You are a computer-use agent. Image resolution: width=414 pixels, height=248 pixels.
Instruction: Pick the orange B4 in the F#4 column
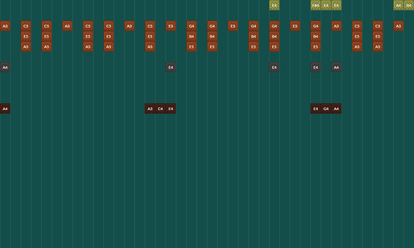[x=316, y=36]
